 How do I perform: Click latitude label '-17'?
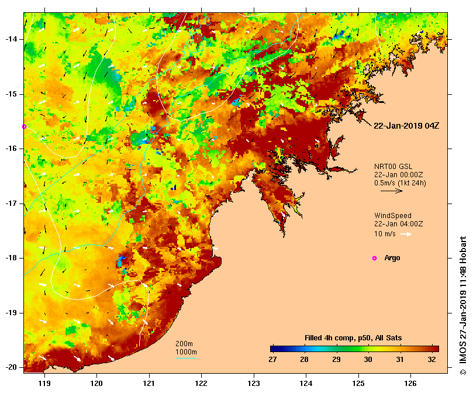(11, 204)
